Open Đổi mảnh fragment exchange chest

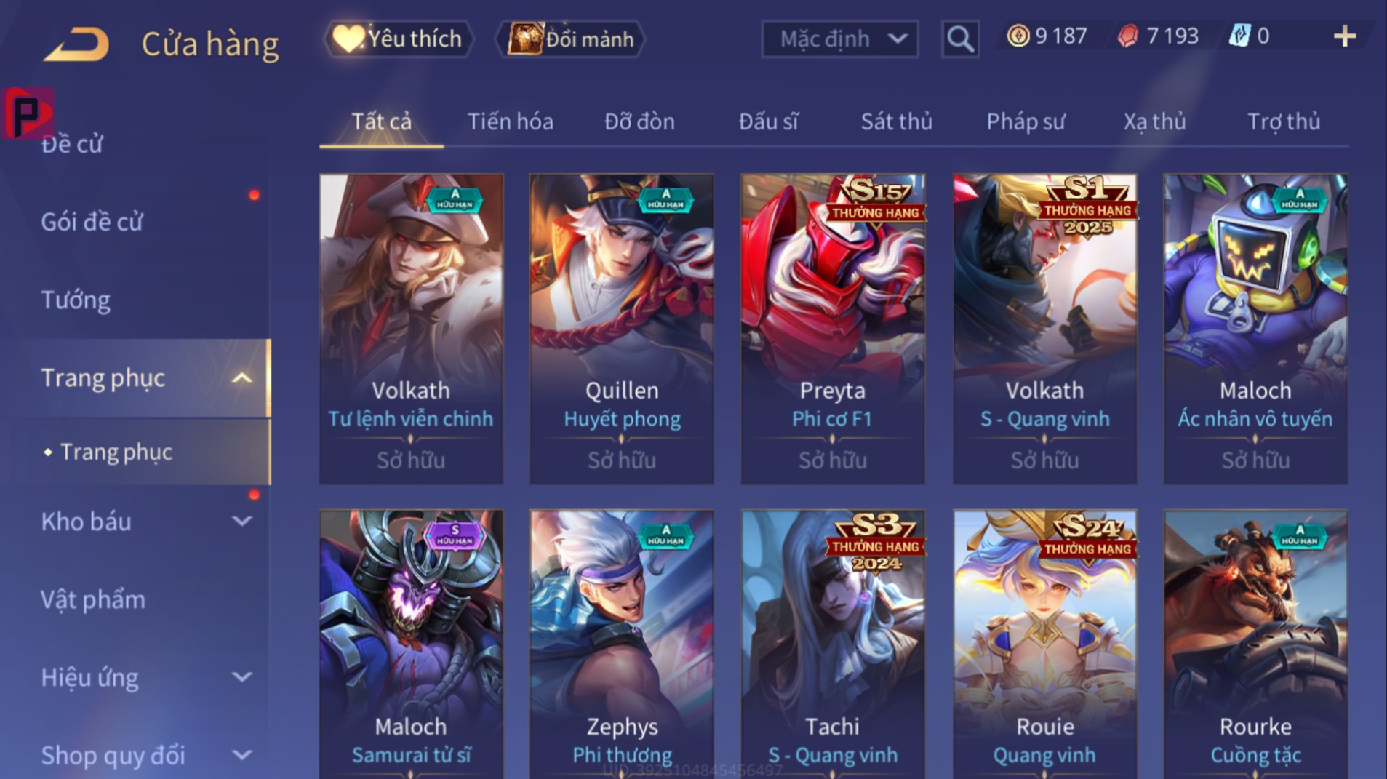pyautogui.click(x=571, y=39)
